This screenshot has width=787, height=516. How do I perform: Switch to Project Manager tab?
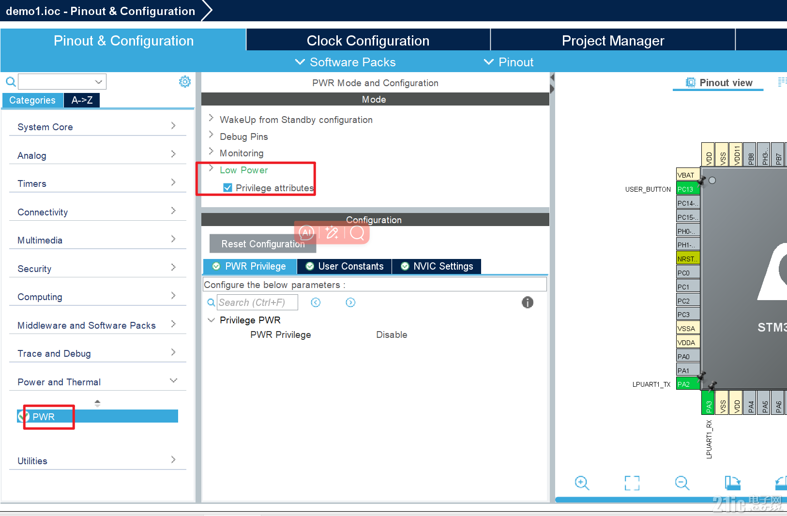coord(613,41)
